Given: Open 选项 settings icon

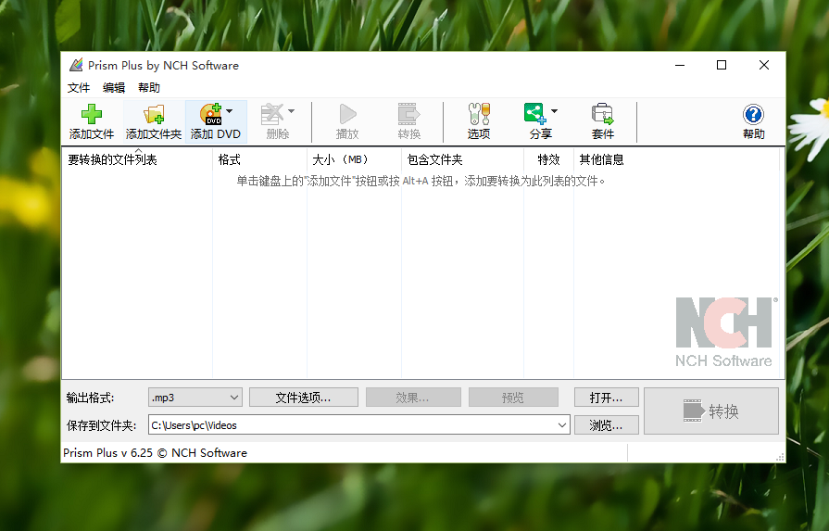Looking at the screenshot, I should tap(479, 114).
